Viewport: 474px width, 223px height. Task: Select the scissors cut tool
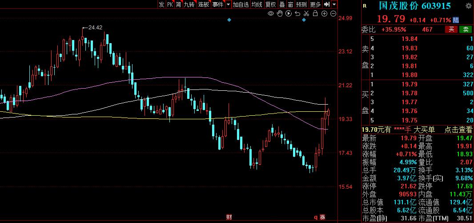(x=306, y=14)
